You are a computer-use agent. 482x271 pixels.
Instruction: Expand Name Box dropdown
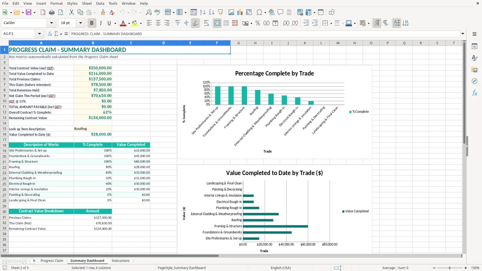[x=39, y=34]
